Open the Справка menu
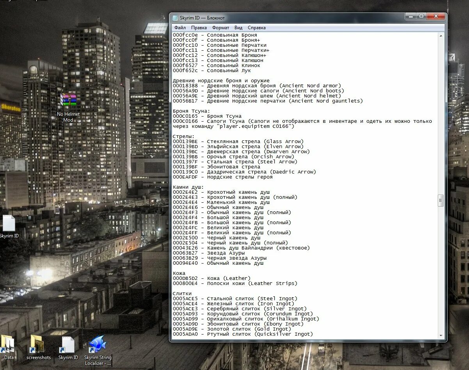Screen dimensions: 469x370 (x=257, y=28)
